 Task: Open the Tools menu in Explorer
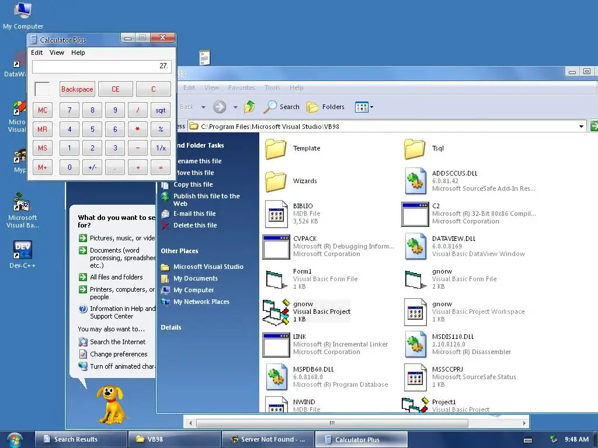pyautogui.click(x=272, y=87)
